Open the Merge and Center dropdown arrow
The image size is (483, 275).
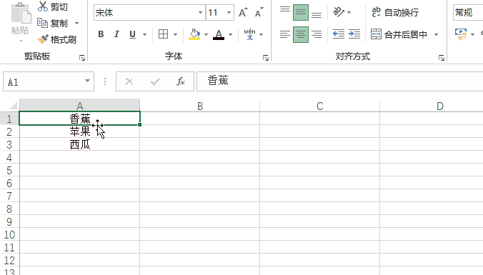(x=436, y=34)
